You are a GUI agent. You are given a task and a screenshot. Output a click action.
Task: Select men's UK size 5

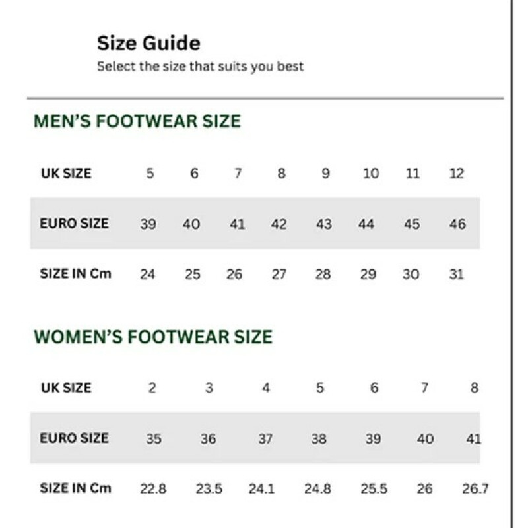point(150,174)
